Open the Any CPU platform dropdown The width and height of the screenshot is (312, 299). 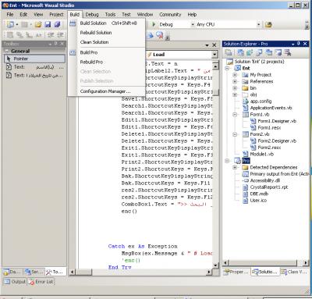click(258, 24)
